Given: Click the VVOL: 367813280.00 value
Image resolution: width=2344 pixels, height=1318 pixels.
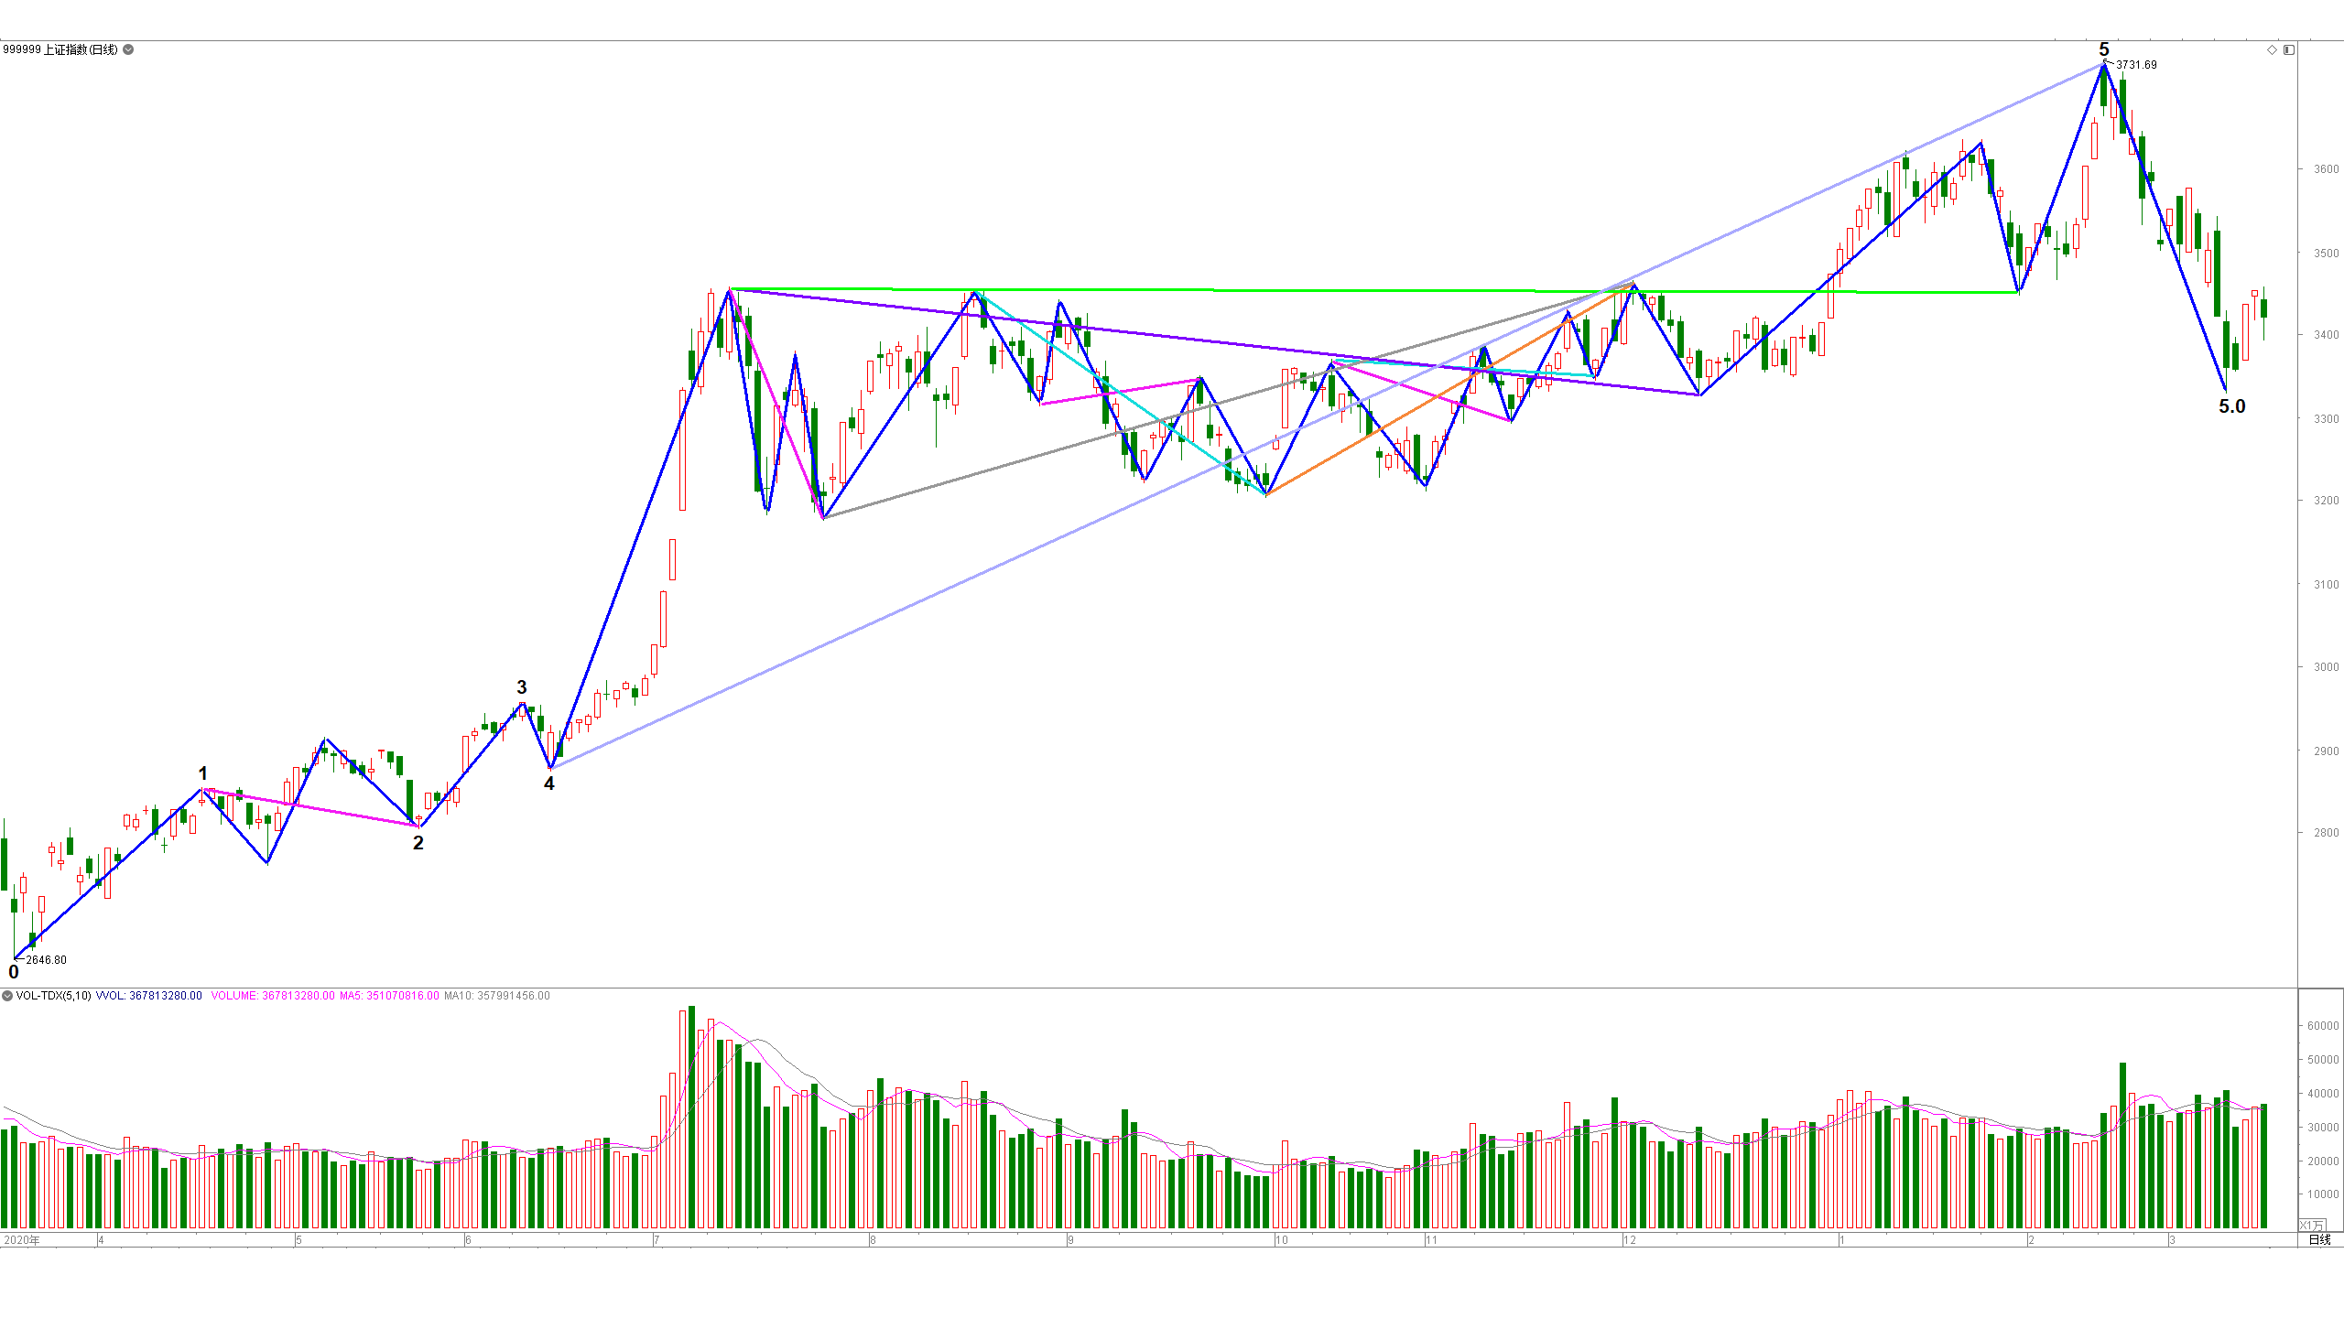Looking at the screenshot, I should (149, 996).
